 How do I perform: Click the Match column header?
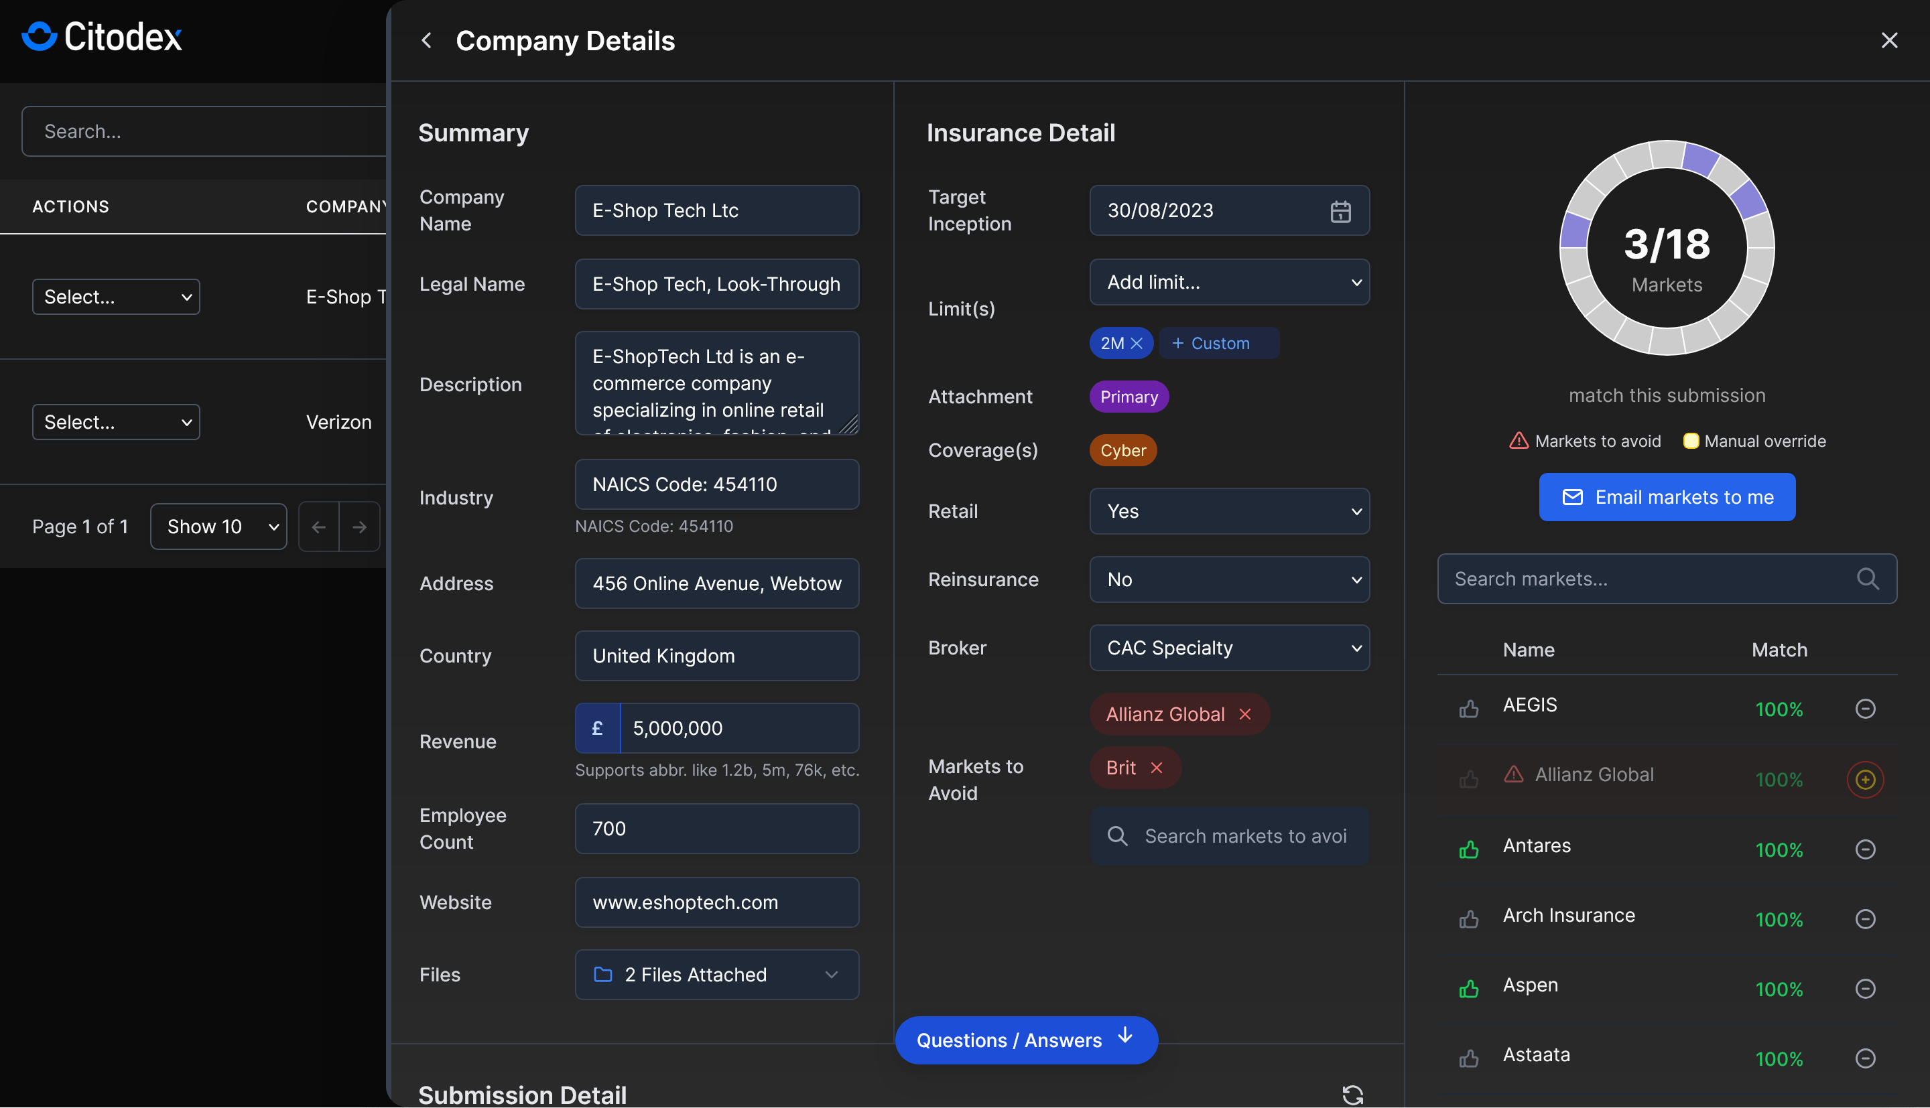(1779, 650)
